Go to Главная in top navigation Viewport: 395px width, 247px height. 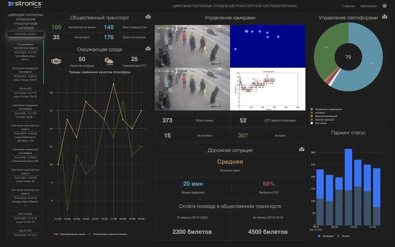click(348, 6)
